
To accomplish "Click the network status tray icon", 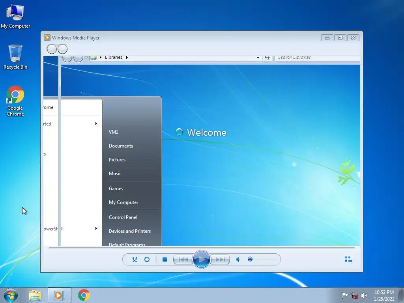I will [355, 295].
